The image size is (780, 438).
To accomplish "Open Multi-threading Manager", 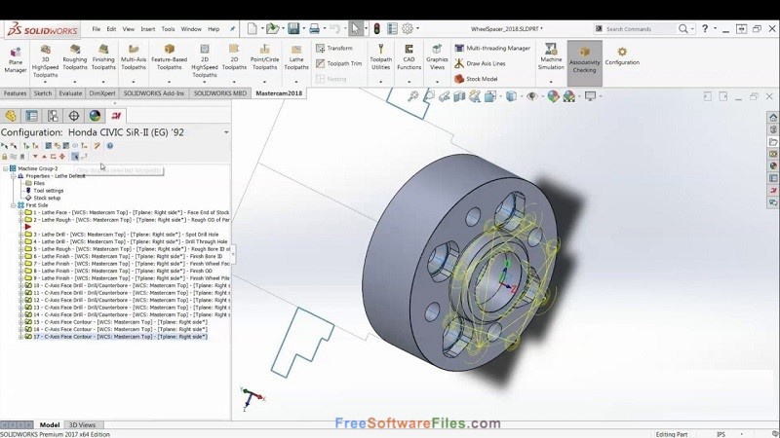I will pos(492,48).
